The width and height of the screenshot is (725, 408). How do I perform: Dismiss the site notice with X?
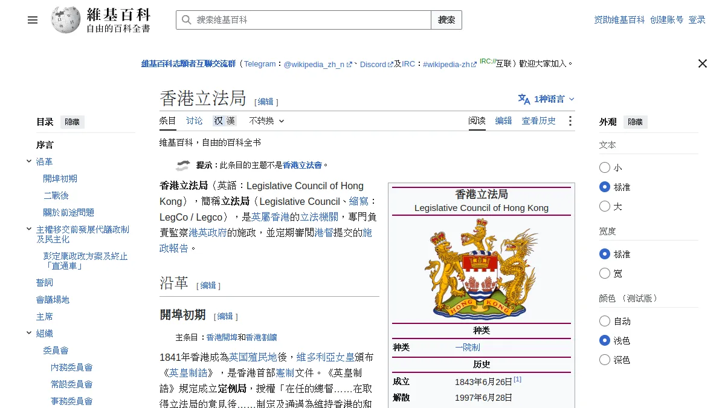click(x=702, y=63)
